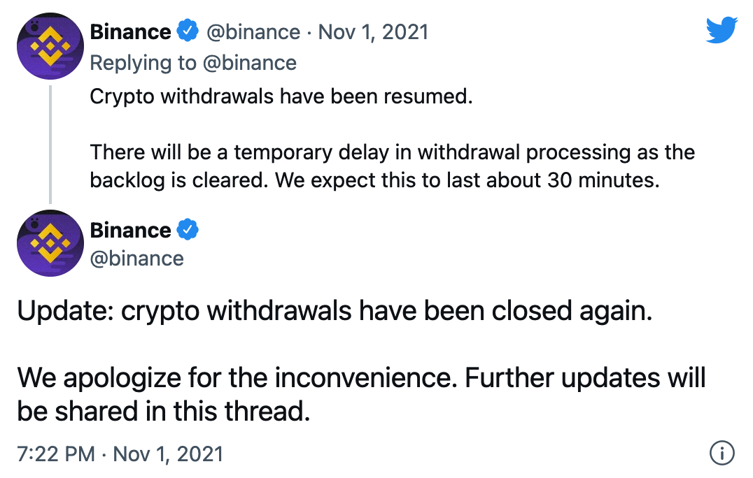Click the apology text in the second tweet
753x478 pixels.
click(280, 395)
